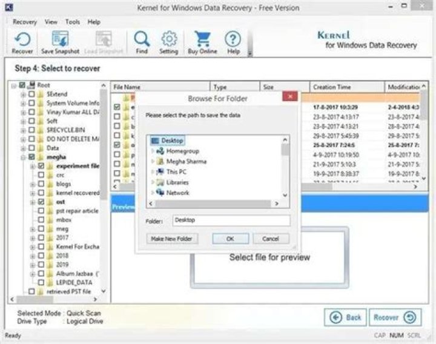Uncheck the experiment file checkbox
The image size is (436, 344).
click(x=41, y=166)
